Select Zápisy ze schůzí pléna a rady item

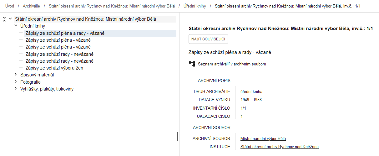coord(65,33)
